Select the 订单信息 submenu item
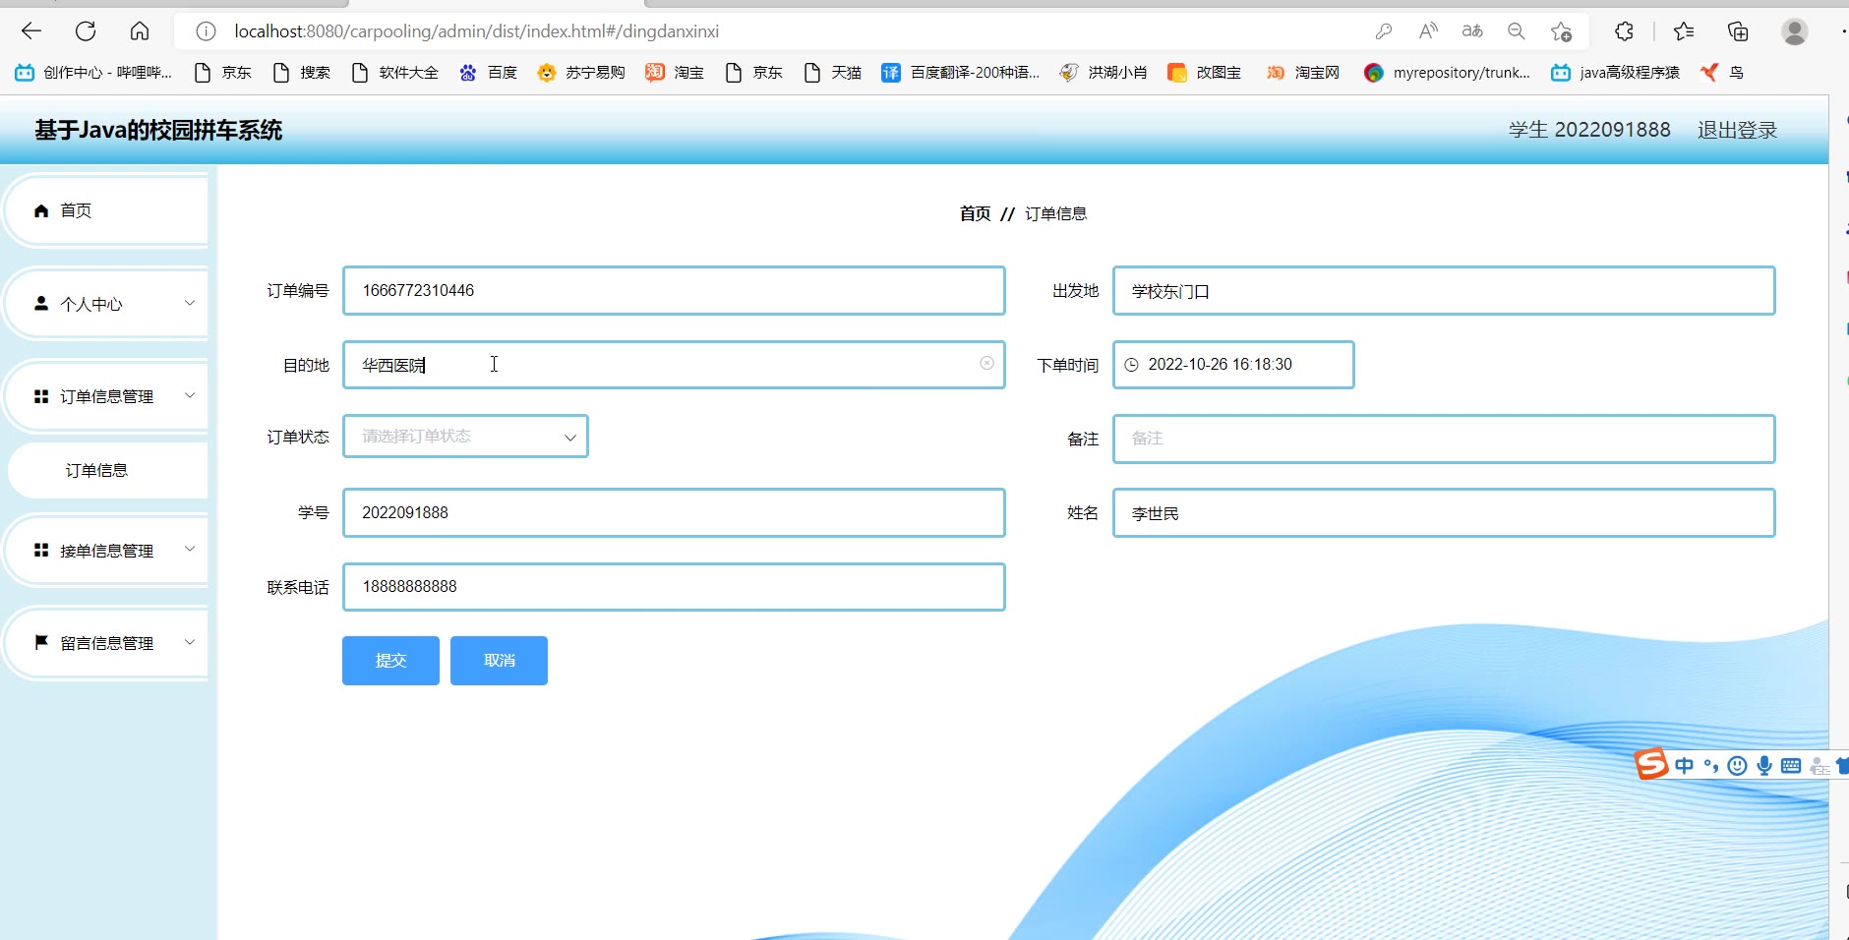The image size is (1849, 940). [x=96, y=470]
